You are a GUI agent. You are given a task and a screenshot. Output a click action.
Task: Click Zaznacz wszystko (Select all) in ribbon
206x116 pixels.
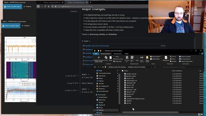tap(185, 57)
